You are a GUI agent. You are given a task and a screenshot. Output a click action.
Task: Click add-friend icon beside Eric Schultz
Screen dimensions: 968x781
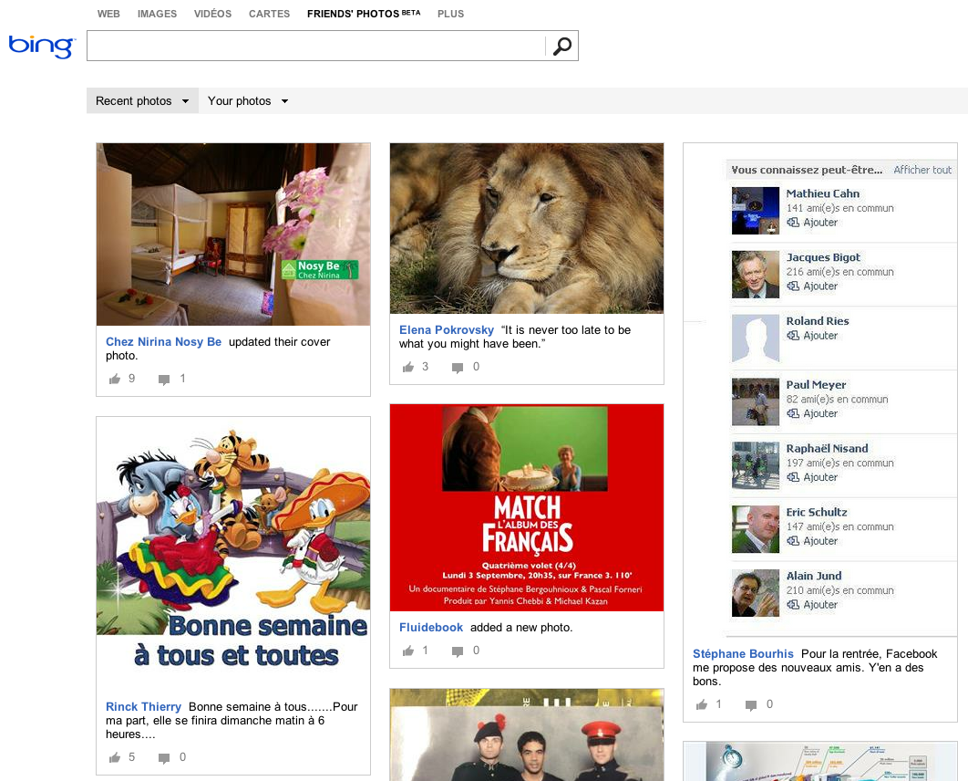point(793,541)
